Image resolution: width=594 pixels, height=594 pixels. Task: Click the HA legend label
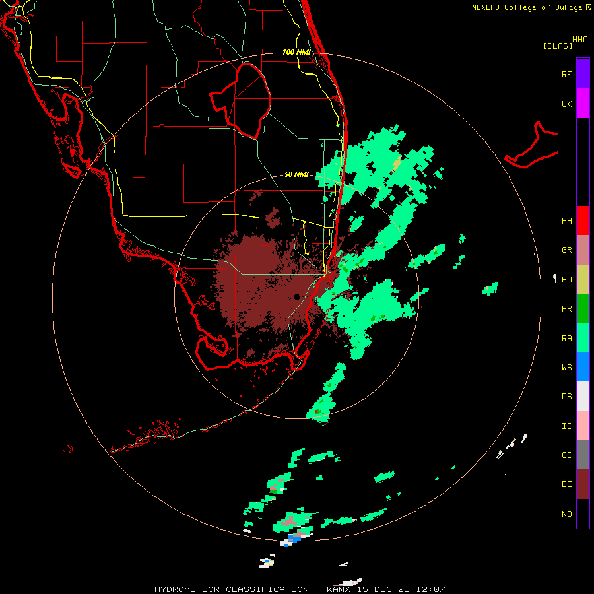click(566, 221)
